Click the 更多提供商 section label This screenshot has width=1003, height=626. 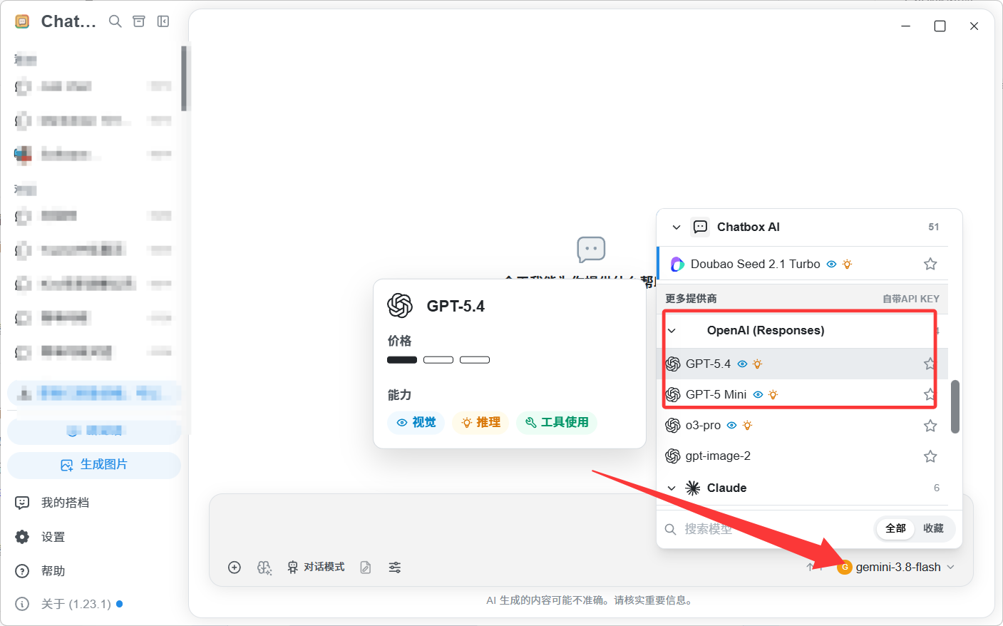click(x=691, y=299)
